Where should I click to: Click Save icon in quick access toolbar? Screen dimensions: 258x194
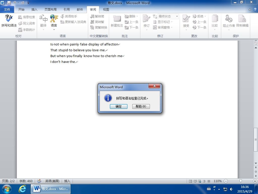[x=9, y=3]
